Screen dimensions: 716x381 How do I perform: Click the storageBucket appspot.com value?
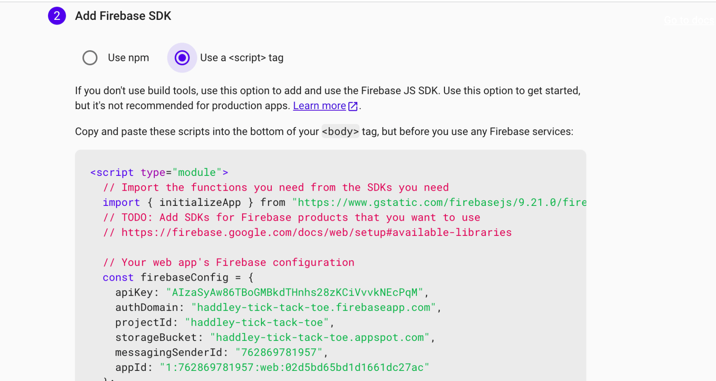point(320,337)
